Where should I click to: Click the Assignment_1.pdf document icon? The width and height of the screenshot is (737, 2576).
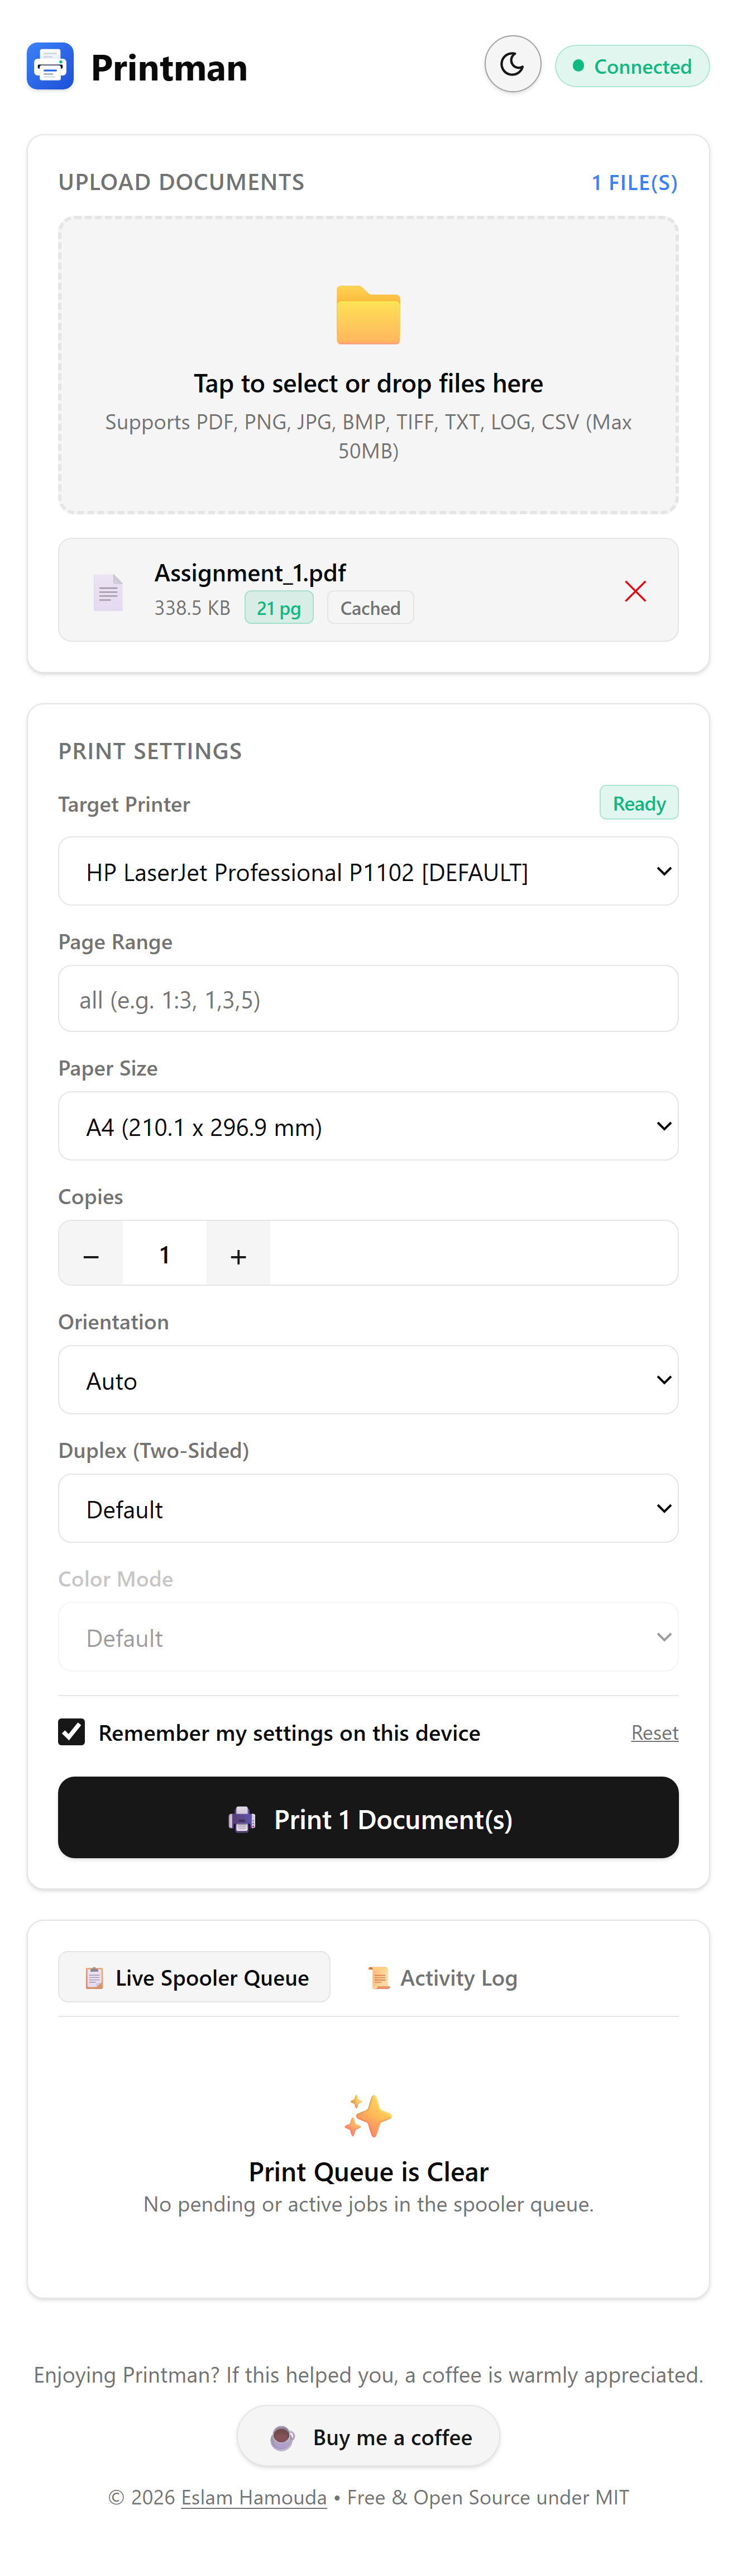[x=108, y=592]
